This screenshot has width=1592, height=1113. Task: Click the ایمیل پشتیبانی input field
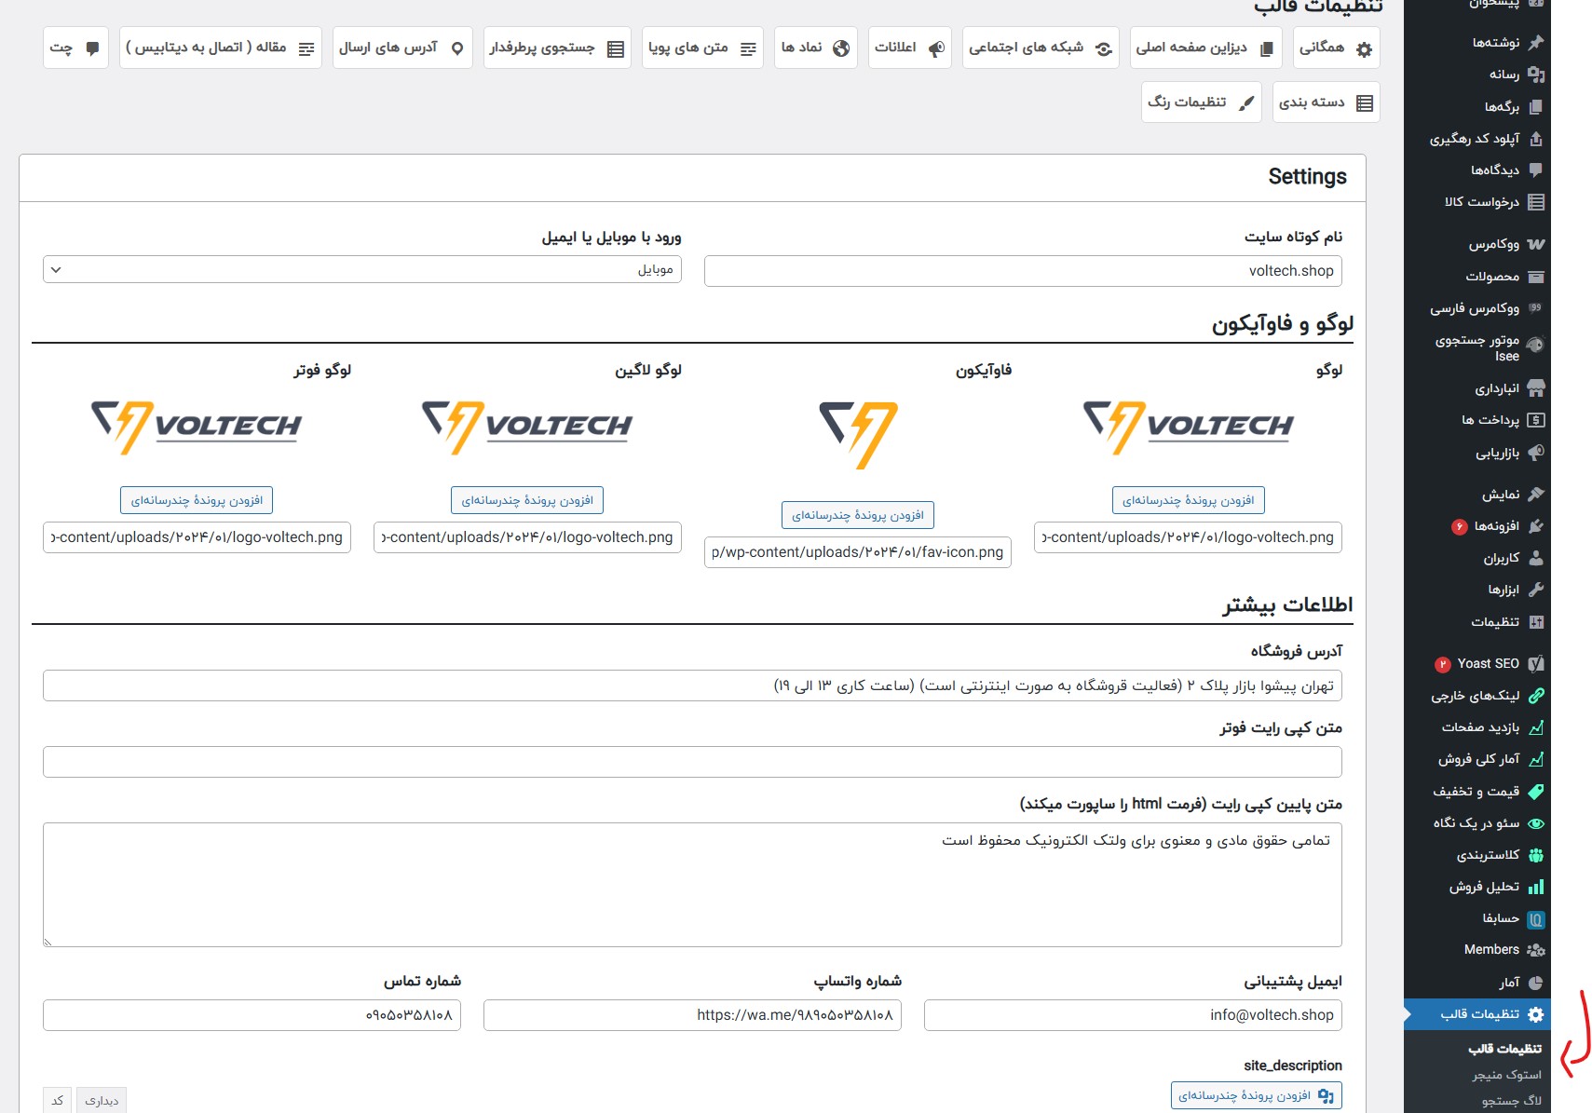[x=1133, y=1015]
